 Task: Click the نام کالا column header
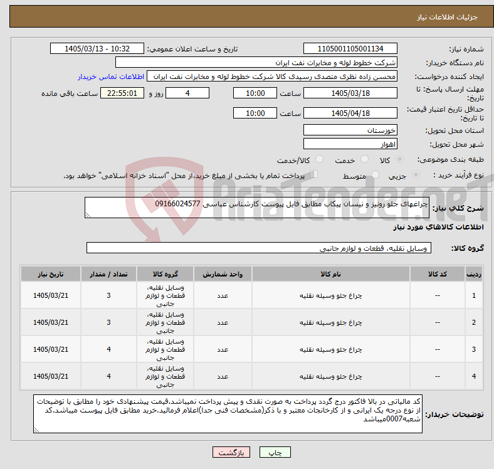[330, 274]
